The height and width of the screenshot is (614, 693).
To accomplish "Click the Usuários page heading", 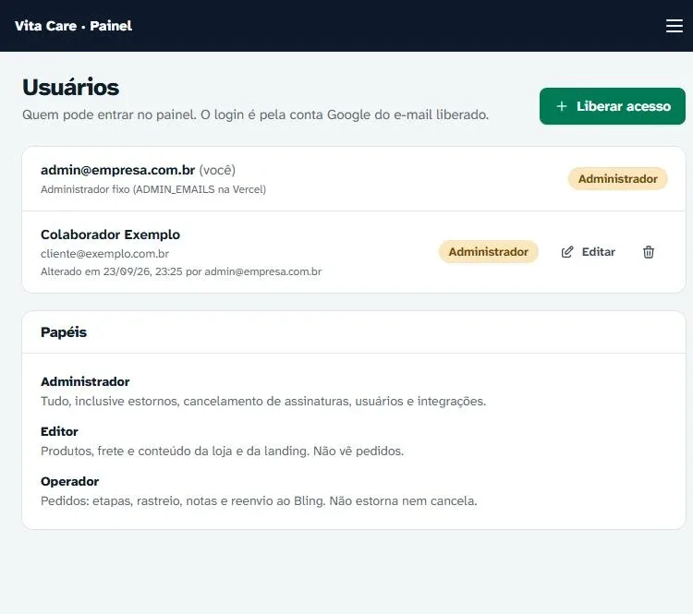I will pyautogui.click(x=71, y=87).
